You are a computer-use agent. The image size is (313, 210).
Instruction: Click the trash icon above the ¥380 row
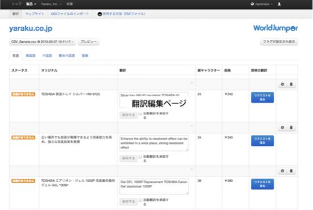(291, 171)
